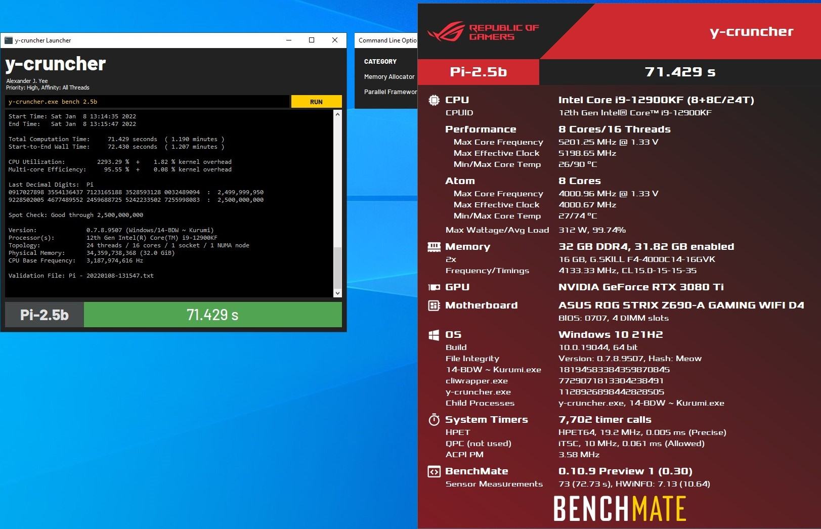Click the yellow RUN button

pos(316,102)
